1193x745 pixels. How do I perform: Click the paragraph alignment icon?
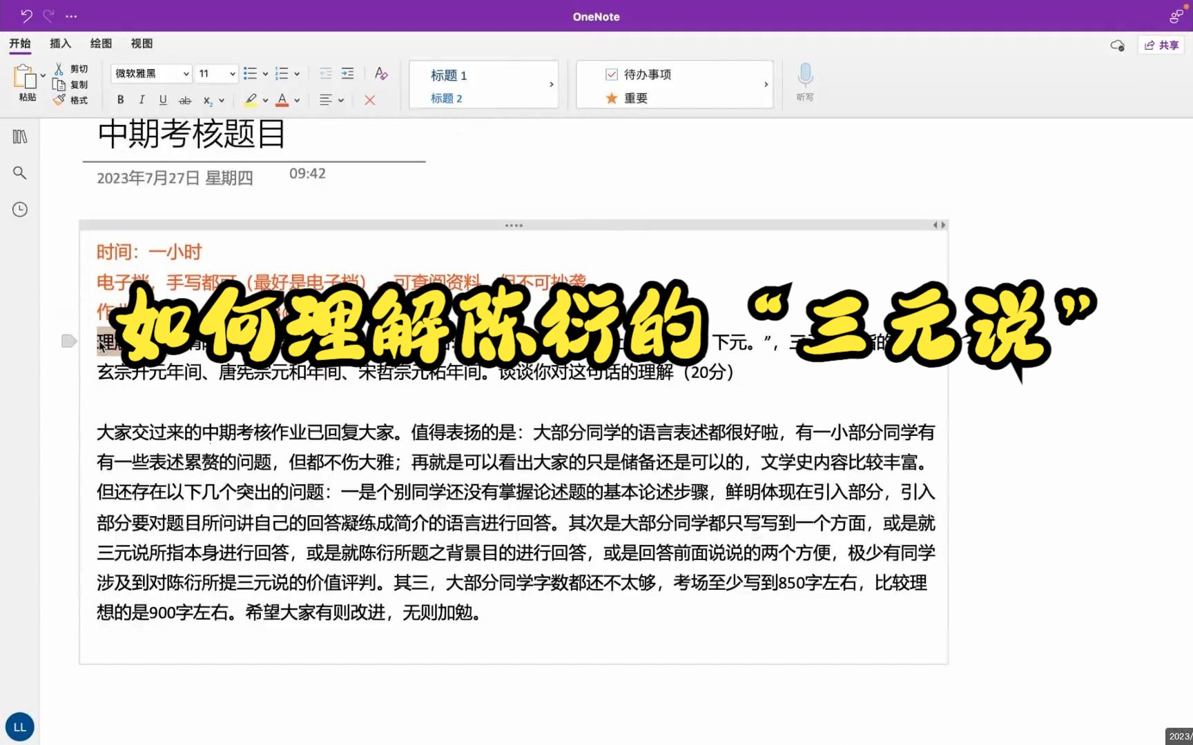point(326,100)
